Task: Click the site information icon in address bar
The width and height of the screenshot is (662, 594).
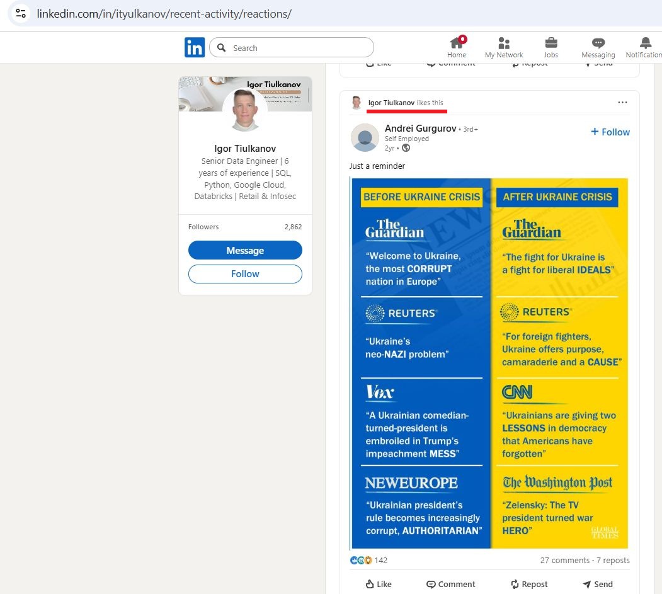Action: pyautogui.click(x=20, y=13)
